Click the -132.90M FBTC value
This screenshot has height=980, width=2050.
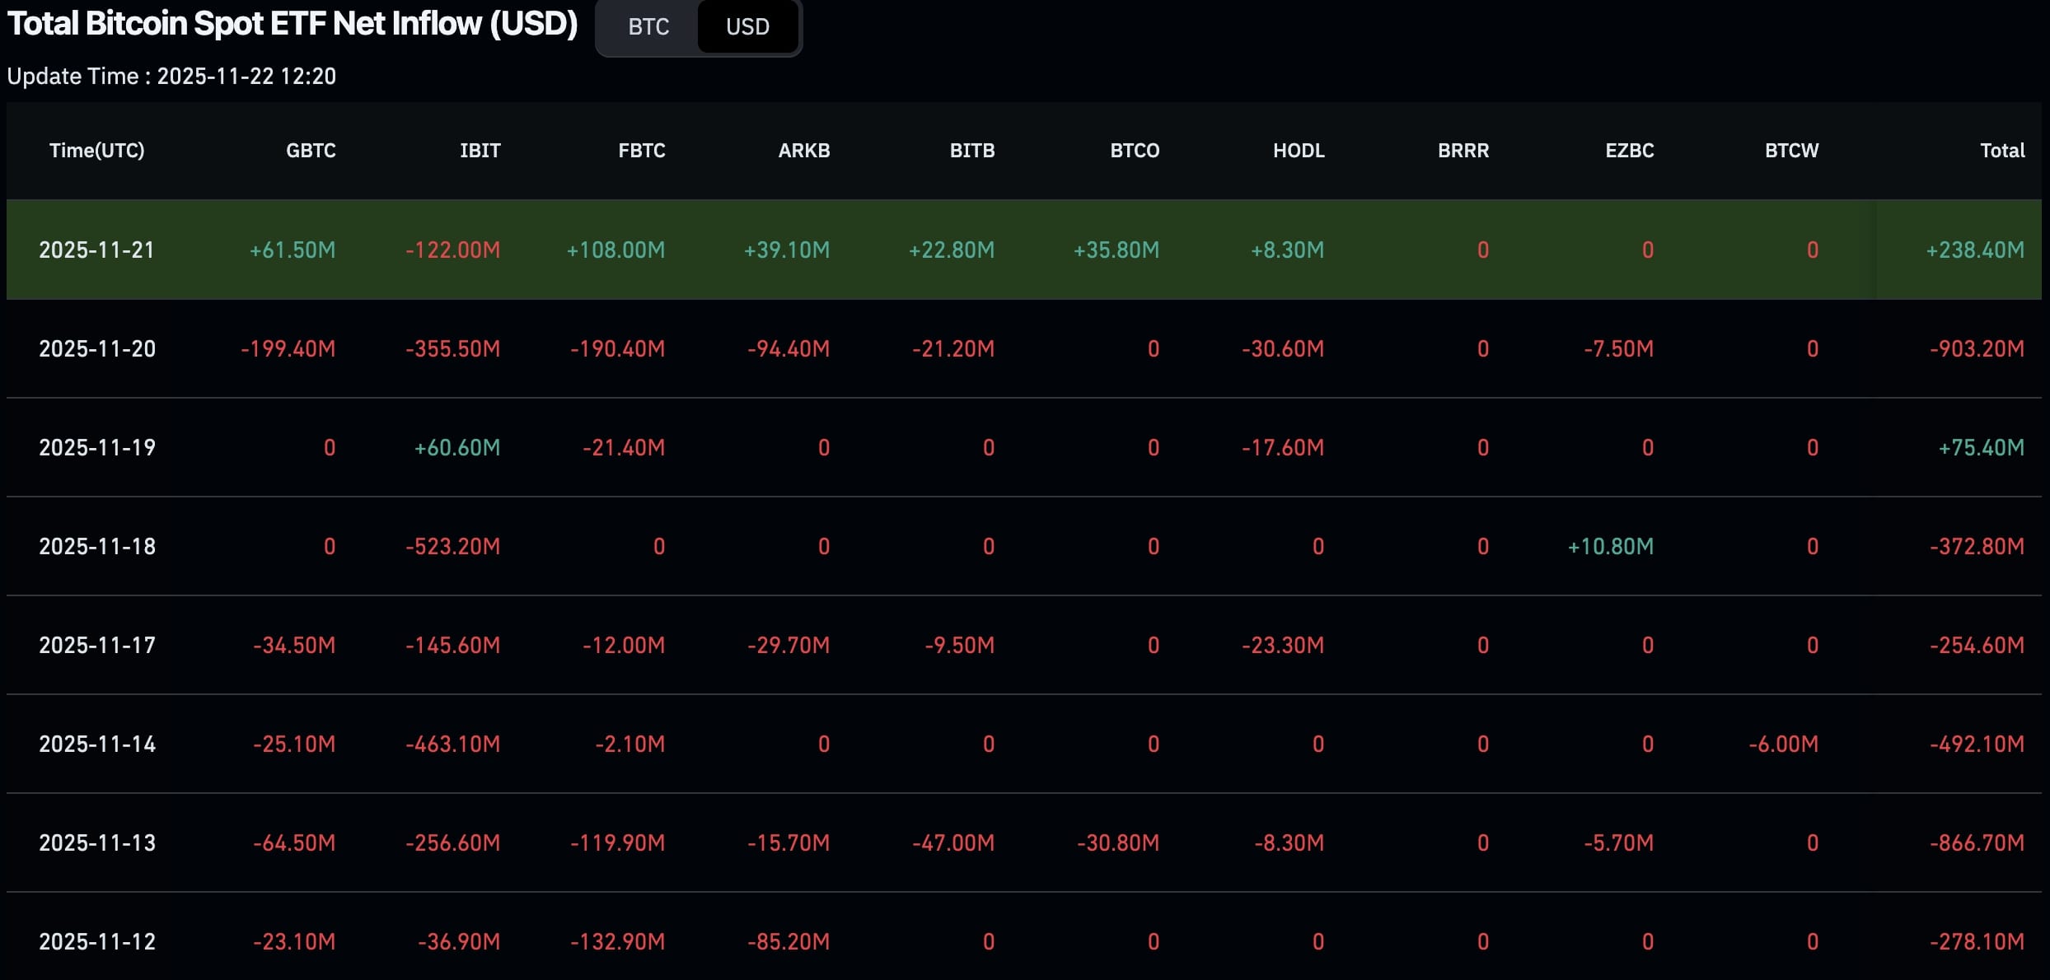point(617,942)
